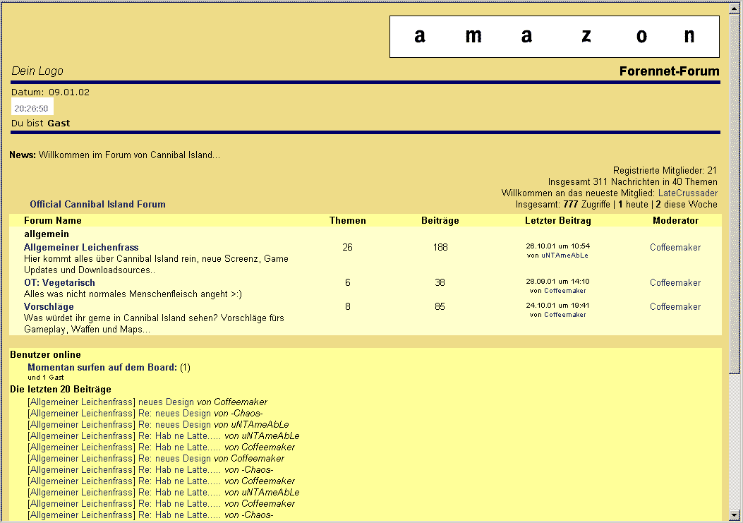This screenshot has height=523, width=743.
Task: Open the OT: Vegetarisch forum
Action: 59,282
